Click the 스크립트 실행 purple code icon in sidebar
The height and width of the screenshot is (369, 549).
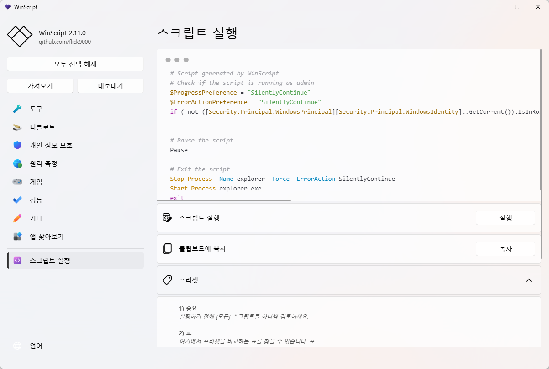pyautogui.click(x=17, y=260)
